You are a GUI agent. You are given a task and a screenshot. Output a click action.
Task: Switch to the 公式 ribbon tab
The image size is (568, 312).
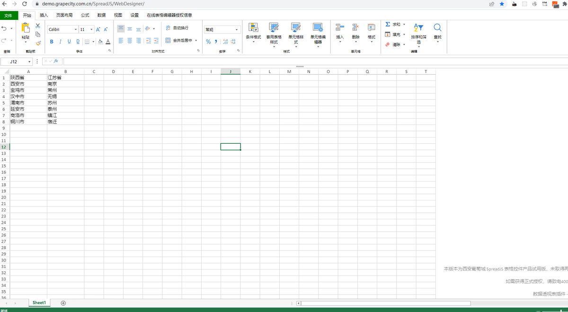pyautogui.click(x=85, y=15)
